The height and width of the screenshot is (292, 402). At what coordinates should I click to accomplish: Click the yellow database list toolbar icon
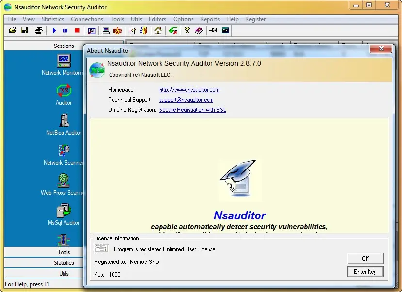(144, 31)
